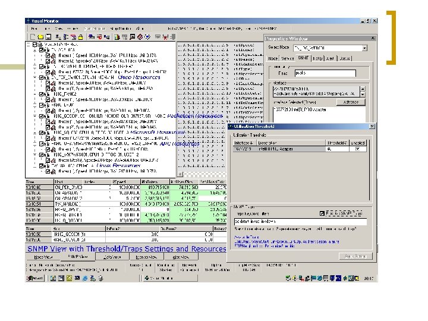Toggle the SNMP Traps enable checkbox
This screenshot has height=321, width=428.
point(322,213)
